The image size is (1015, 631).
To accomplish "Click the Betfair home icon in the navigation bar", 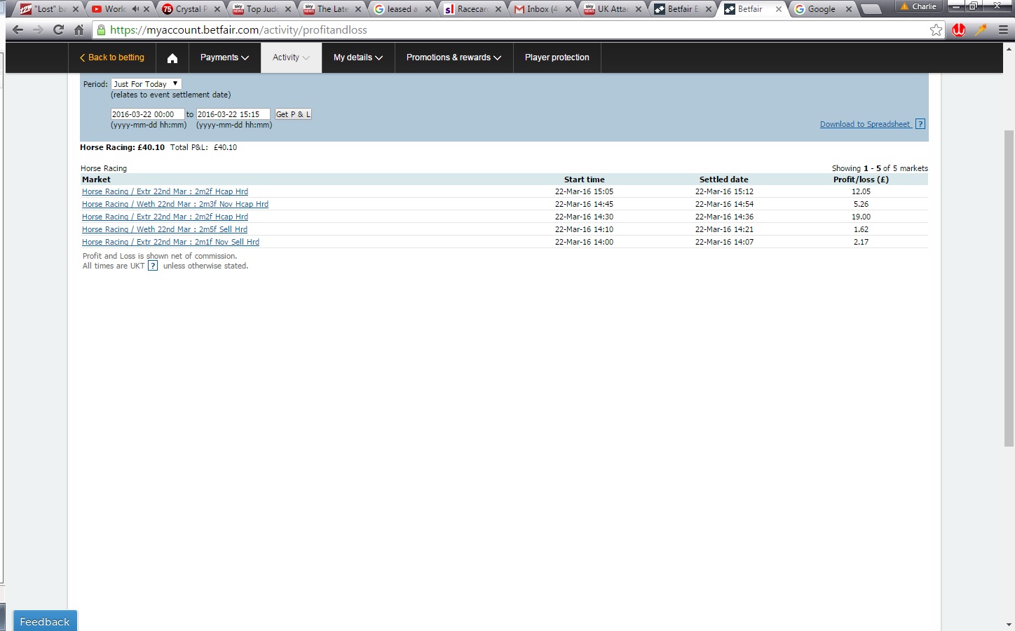I will (172, 57).
